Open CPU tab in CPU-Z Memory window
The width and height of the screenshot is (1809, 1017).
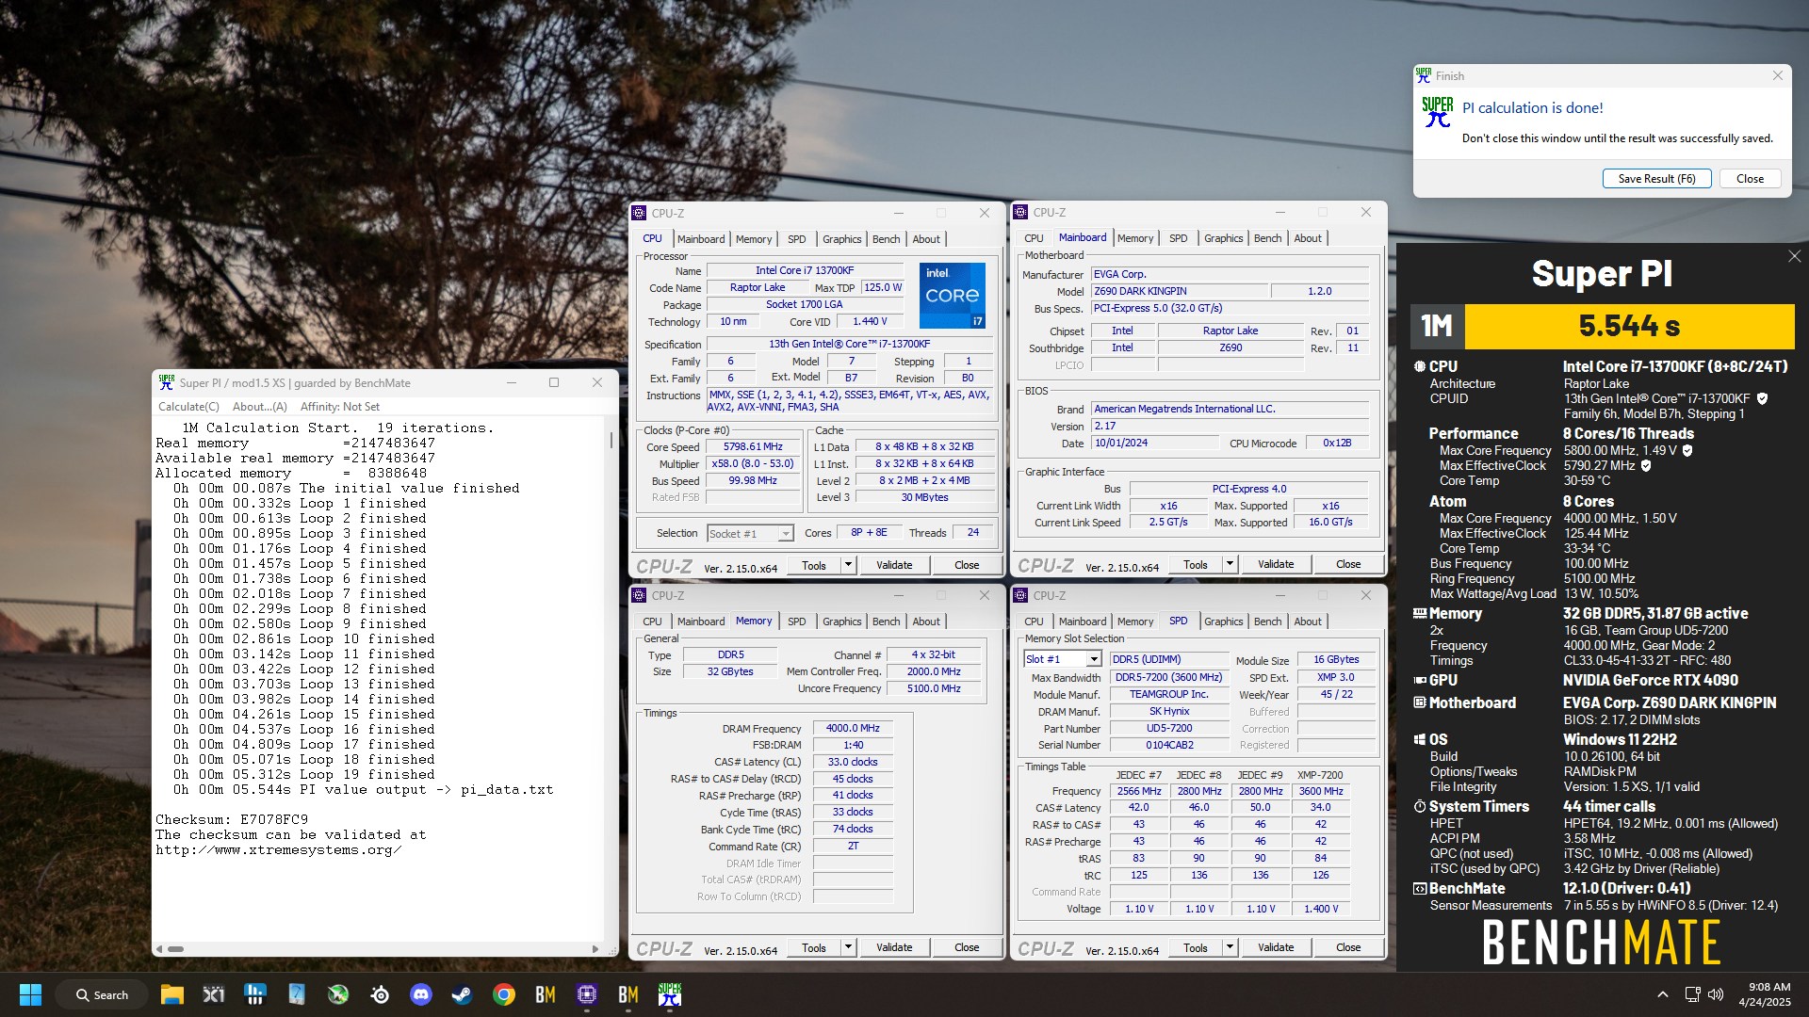(652, 621)
